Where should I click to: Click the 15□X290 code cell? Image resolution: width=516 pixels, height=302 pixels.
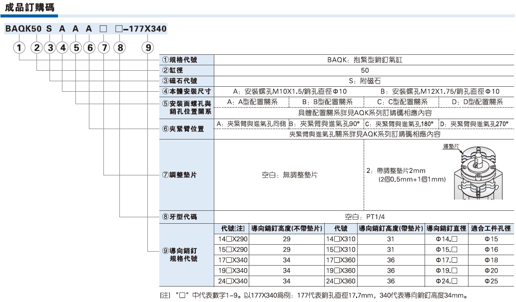[x=233, y=250]
